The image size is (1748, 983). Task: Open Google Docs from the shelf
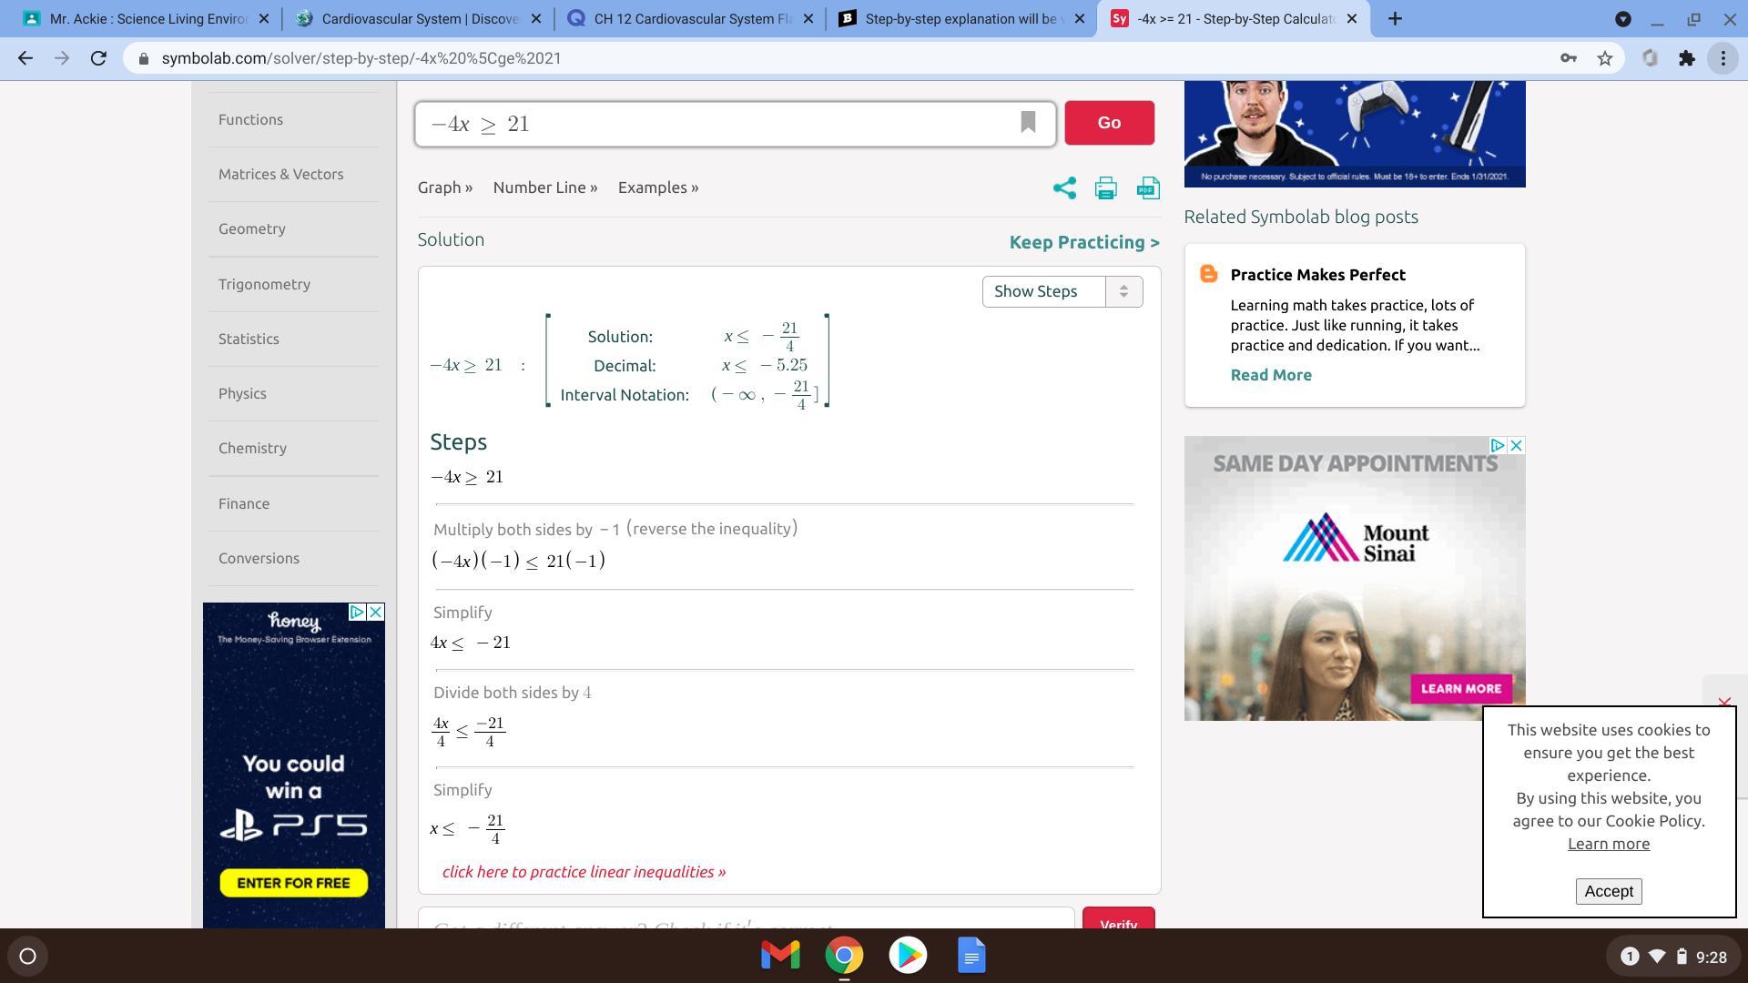click(971, 955)
